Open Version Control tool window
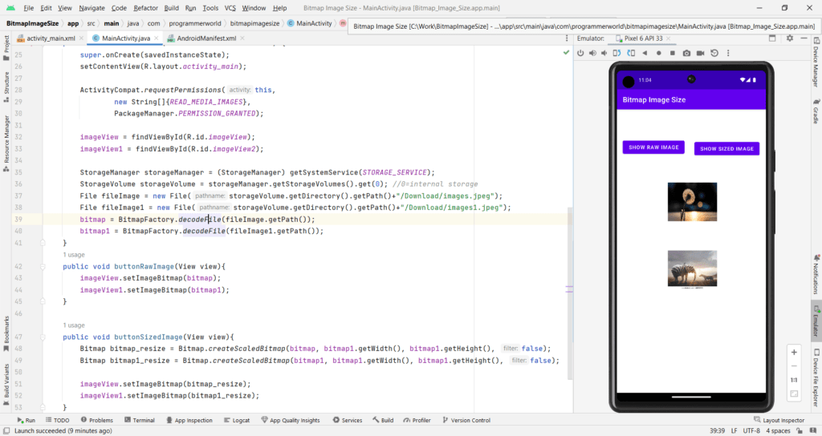This screenshot has height=436, width=822. point(466,420)
